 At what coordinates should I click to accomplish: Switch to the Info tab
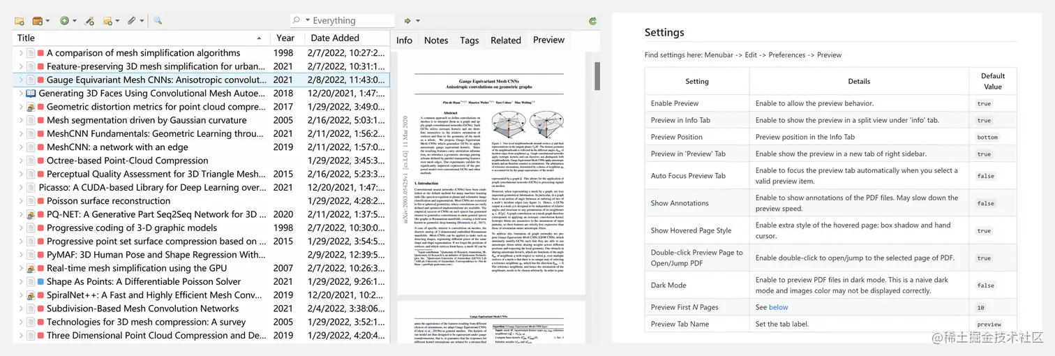click(x=405, y=40)
